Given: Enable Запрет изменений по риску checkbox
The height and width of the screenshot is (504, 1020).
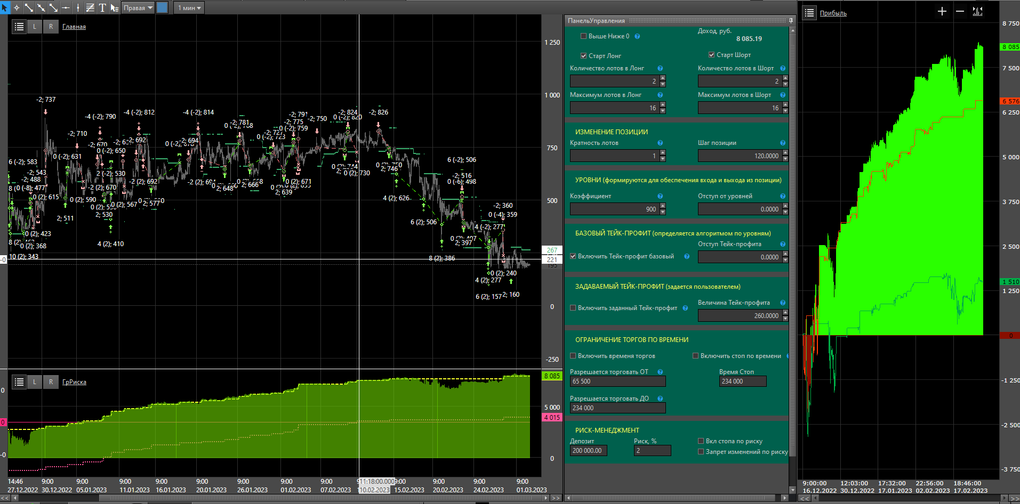Looking at the screenshot, I should tap(701, 452).
